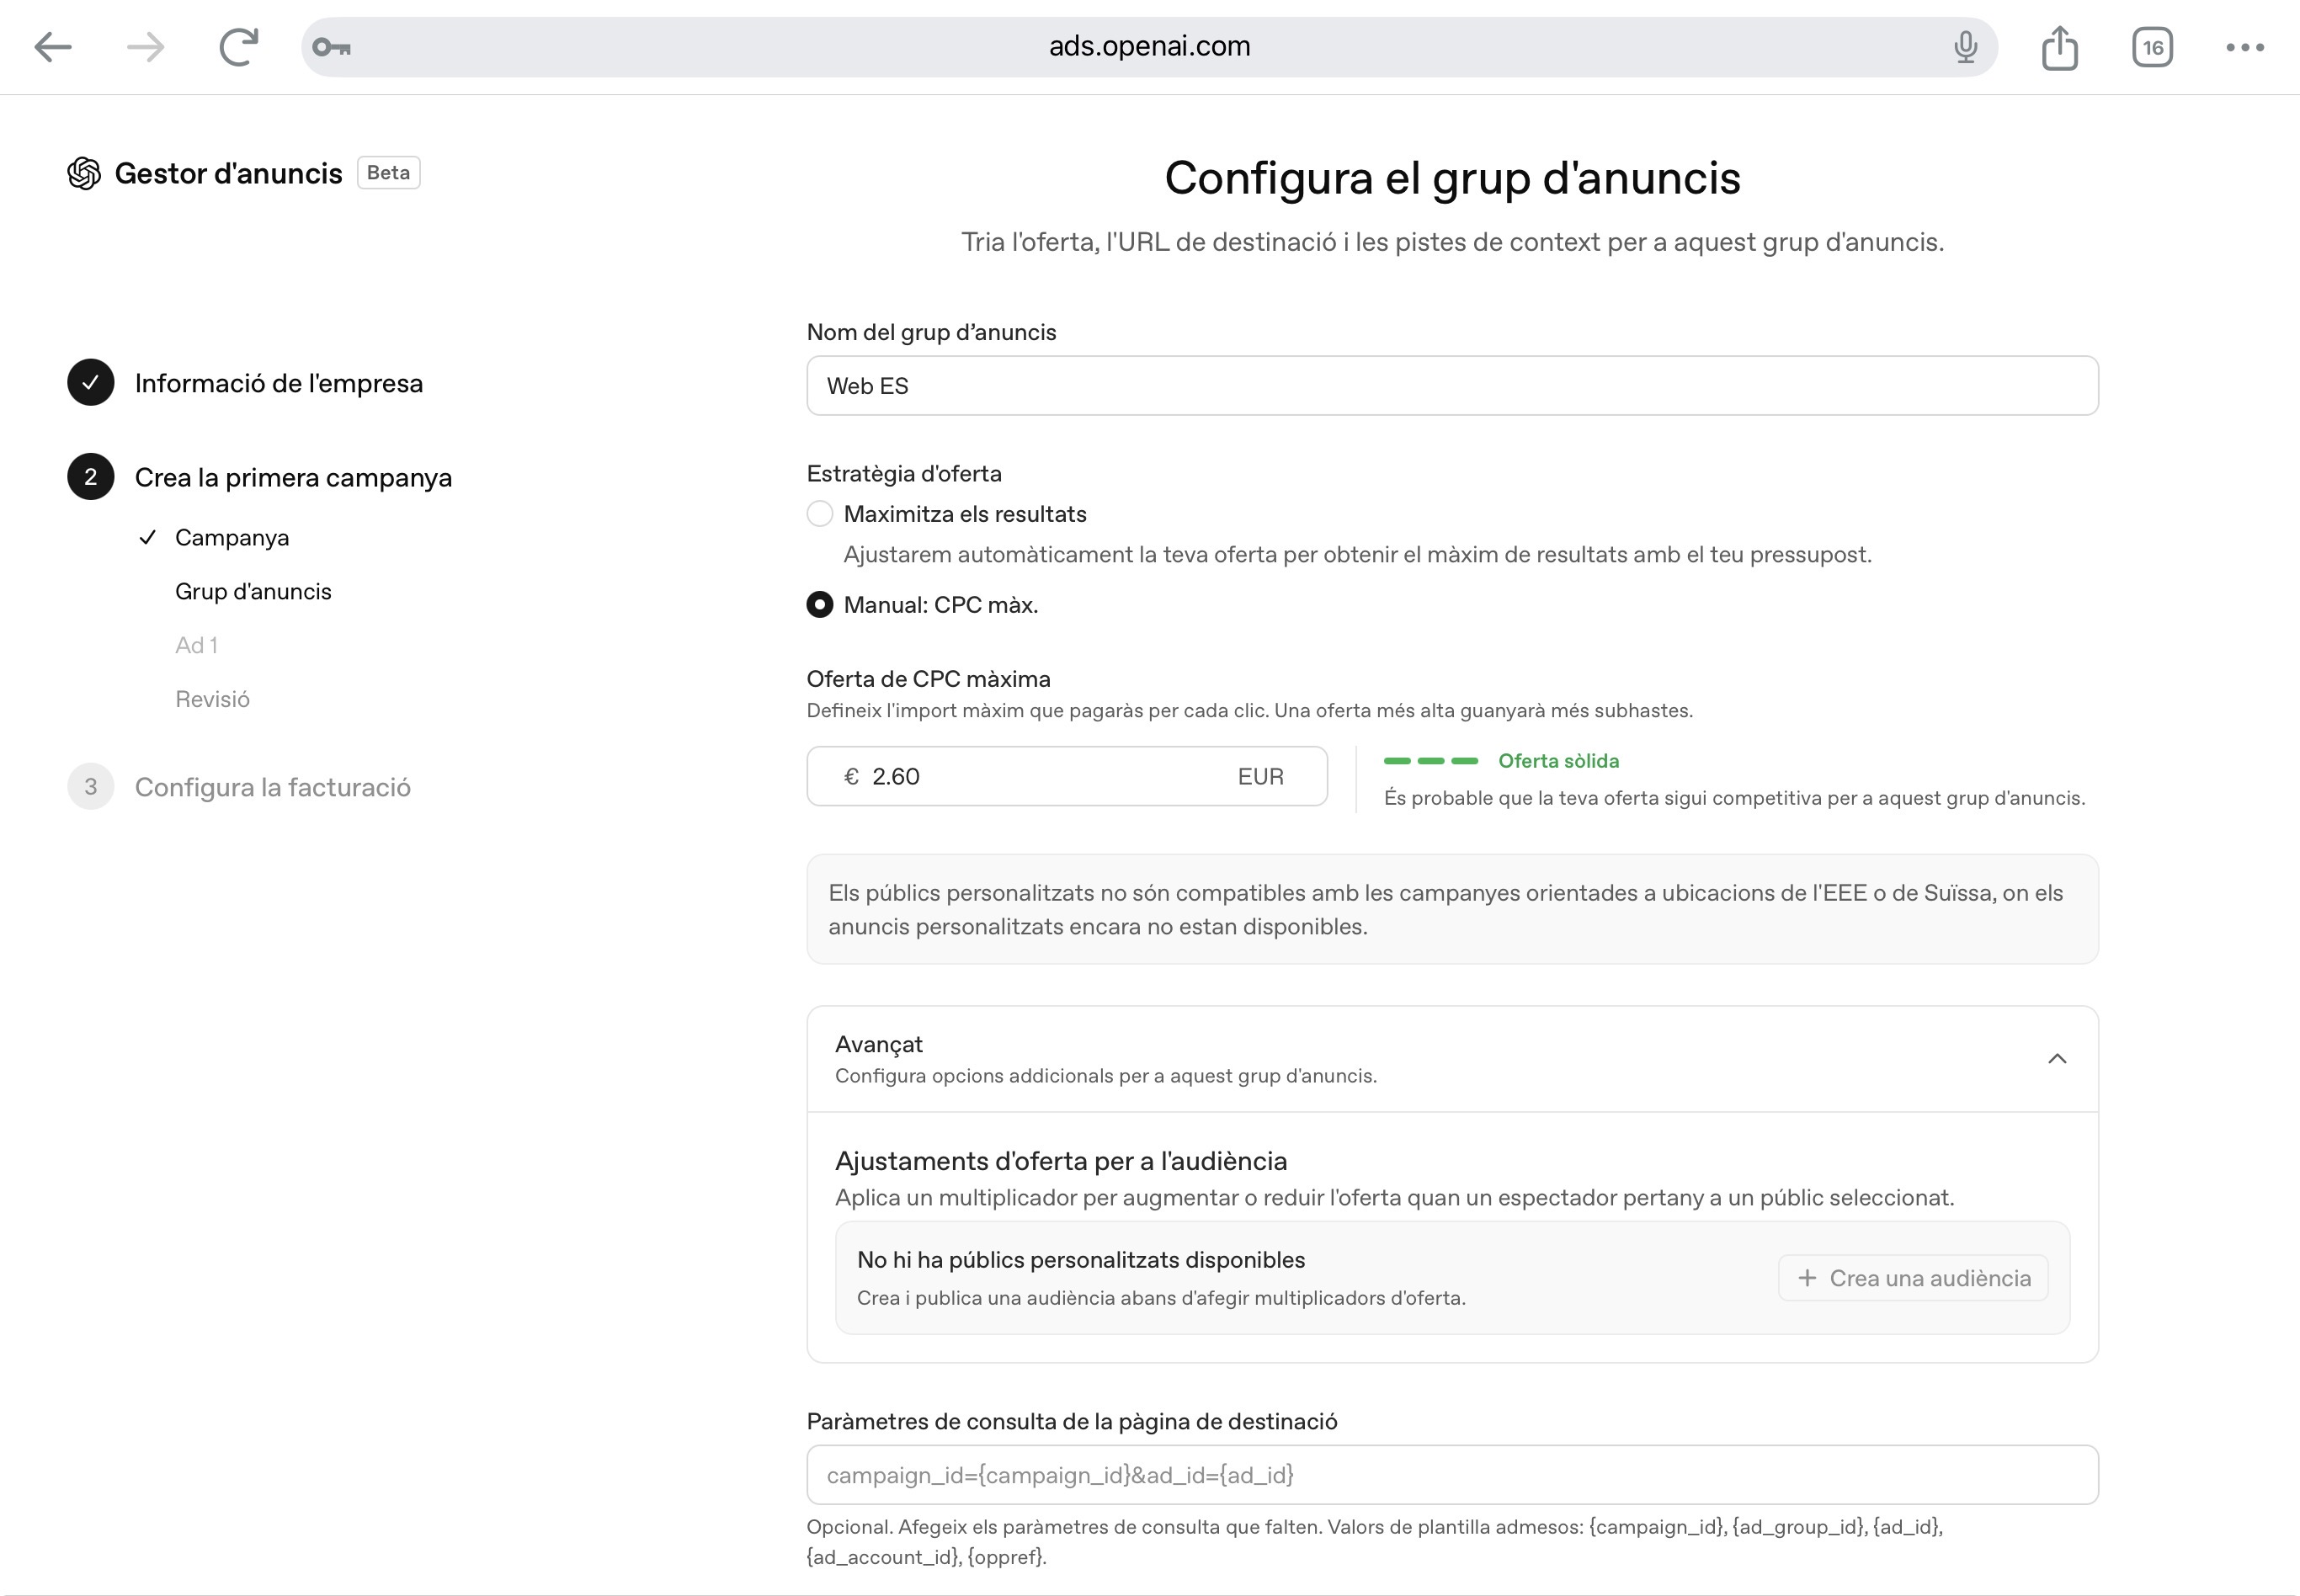Click the Gestor d'anuncis title
The width and height of the screenshot is (2300, 1596).
coord(228,174)
